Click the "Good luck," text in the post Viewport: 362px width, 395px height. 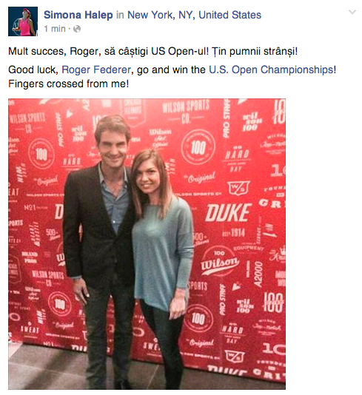point(33,70)
